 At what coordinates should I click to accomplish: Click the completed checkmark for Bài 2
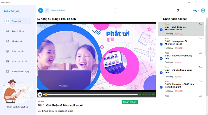click(x=161, y=44)
